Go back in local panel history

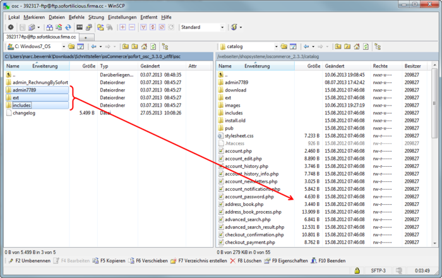pyautogui.click(x=94, y=47)
